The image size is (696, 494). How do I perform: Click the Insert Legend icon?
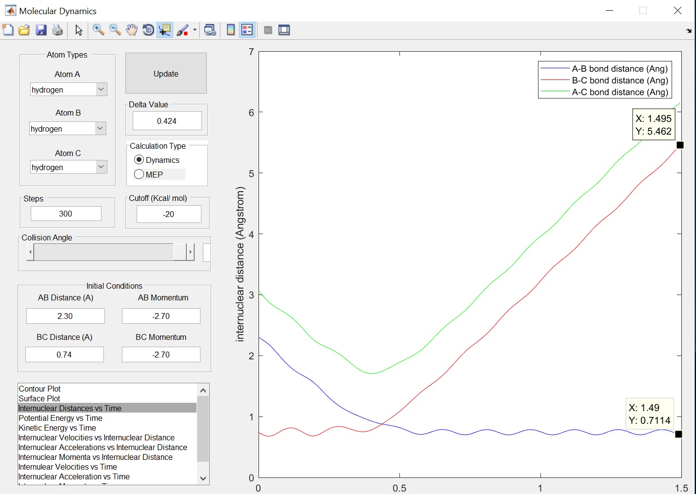247,30
